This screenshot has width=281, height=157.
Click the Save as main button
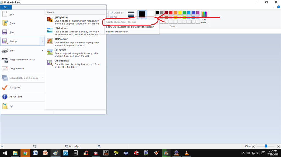20,41
